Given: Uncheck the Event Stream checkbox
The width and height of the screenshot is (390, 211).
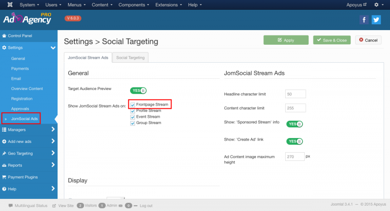Looking at the screenshot, I should pyautogui.click(x=133, y=117).
